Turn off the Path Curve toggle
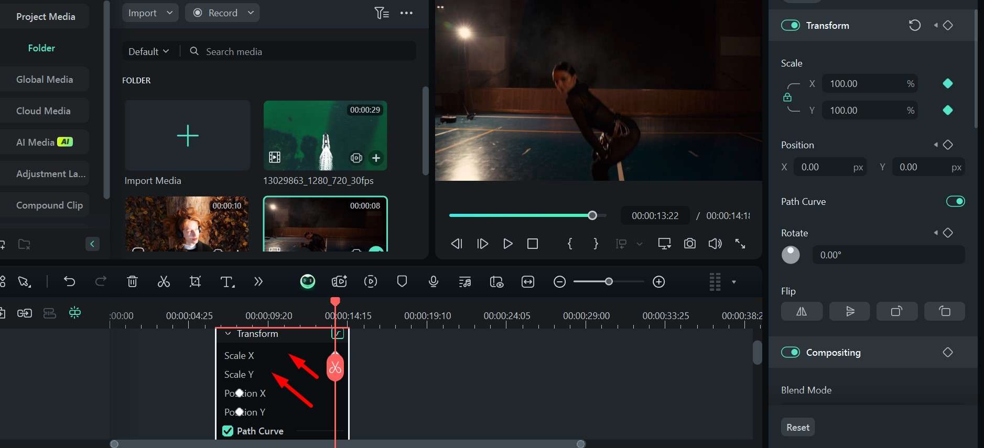 coord(955,202)
